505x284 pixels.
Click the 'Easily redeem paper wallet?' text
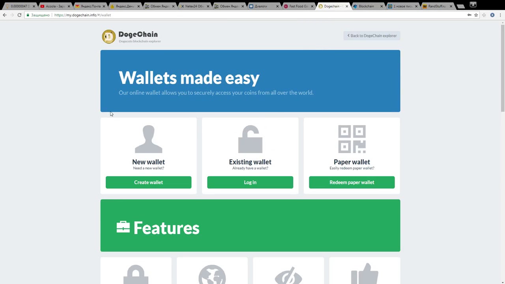point(352,168)
